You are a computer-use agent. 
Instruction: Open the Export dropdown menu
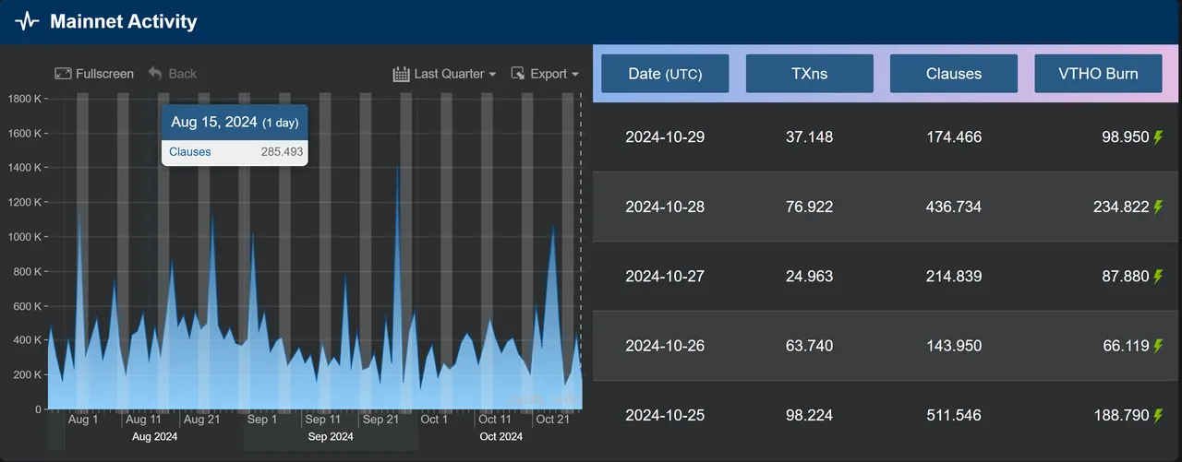[x=545, y=74]
